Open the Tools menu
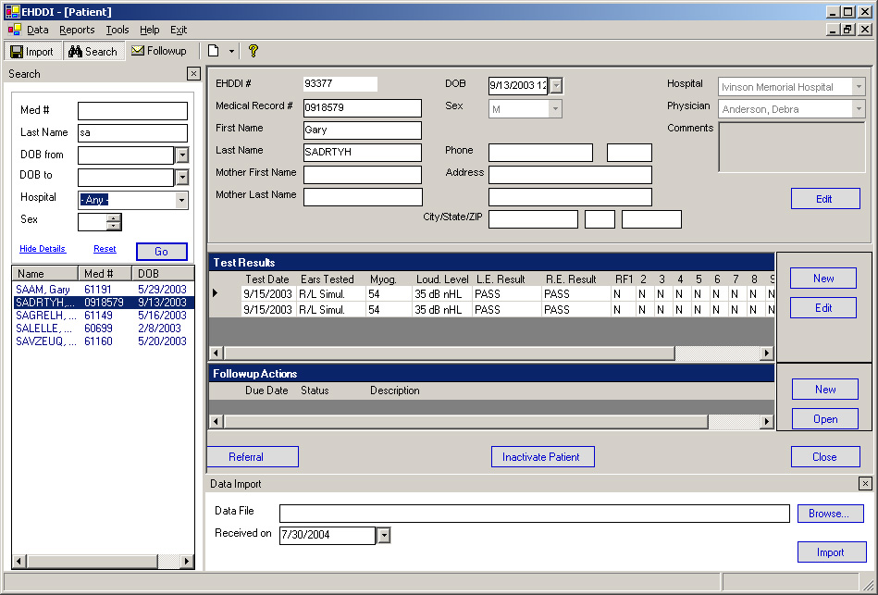This screenshot has height=595, width=878. 117,30
